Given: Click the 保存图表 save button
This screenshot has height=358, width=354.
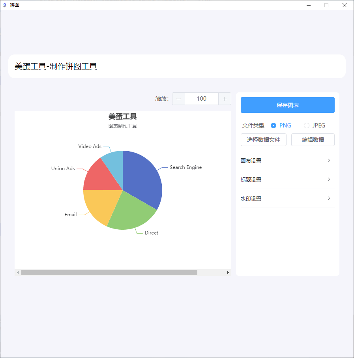Looking at the screenshot, I should (287, 105).
